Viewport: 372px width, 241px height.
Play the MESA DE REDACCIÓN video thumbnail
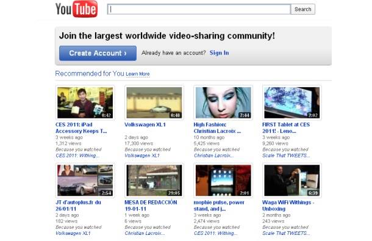pyautogui.click(x=154, y=180)
